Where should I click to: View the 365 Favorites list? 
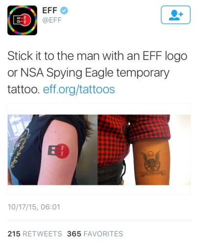95,234
